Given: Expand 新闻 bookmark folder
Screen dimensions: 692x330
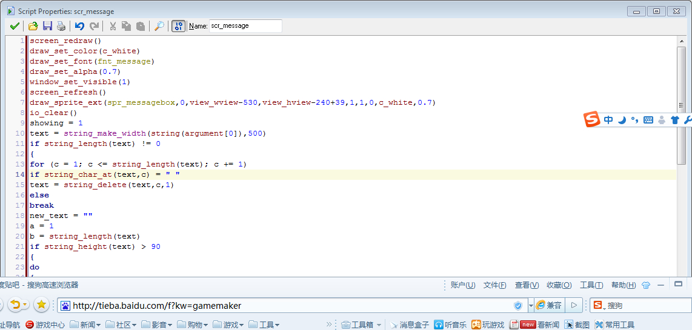Looking at the screenshot, I should coord(85,325).
